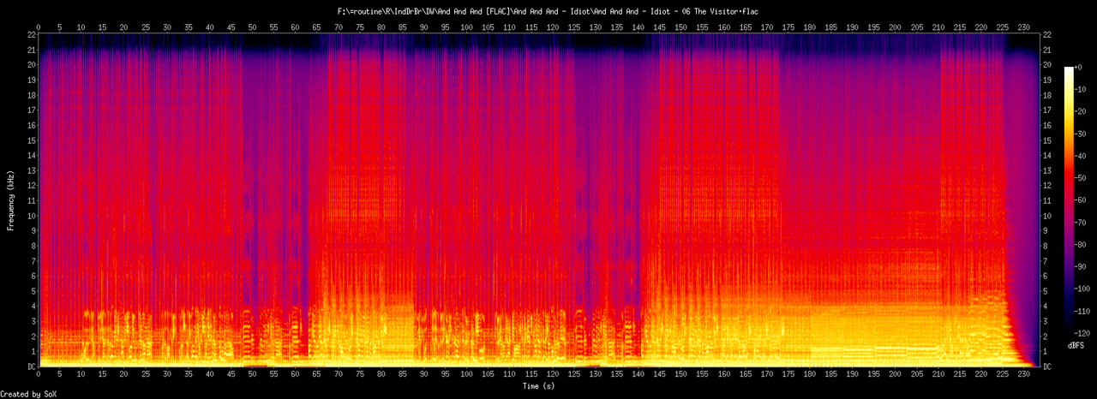Viewport: 1097px width, 399px height.
Task: Click the 'Created by SoX' text
Action: tap(27, 394)
